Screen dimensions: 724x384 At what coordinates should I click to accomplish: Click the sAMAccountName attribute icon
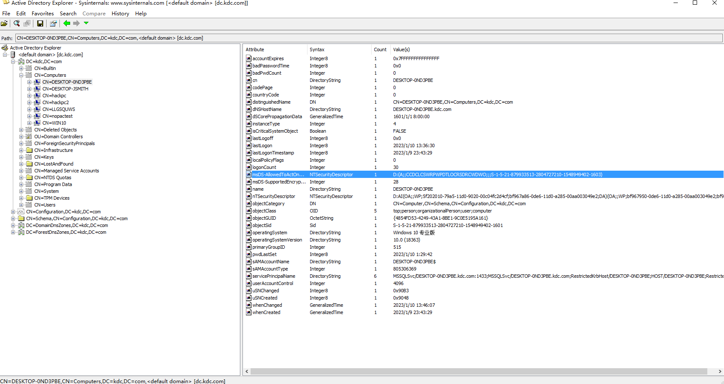click(248, 262)
